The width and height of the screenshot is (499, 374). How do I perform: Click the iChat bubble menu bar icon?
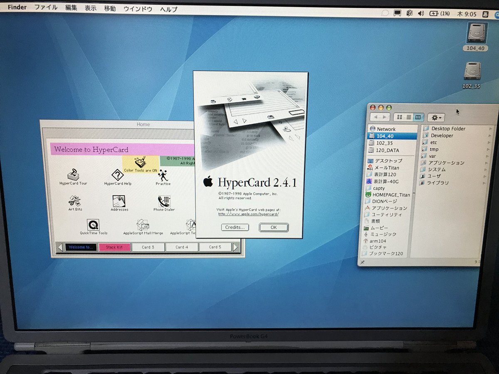point(385,13)
